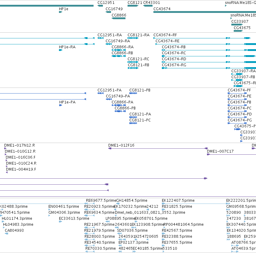
Task: Select transcript CG8121-RB
Action: point(133,68)
